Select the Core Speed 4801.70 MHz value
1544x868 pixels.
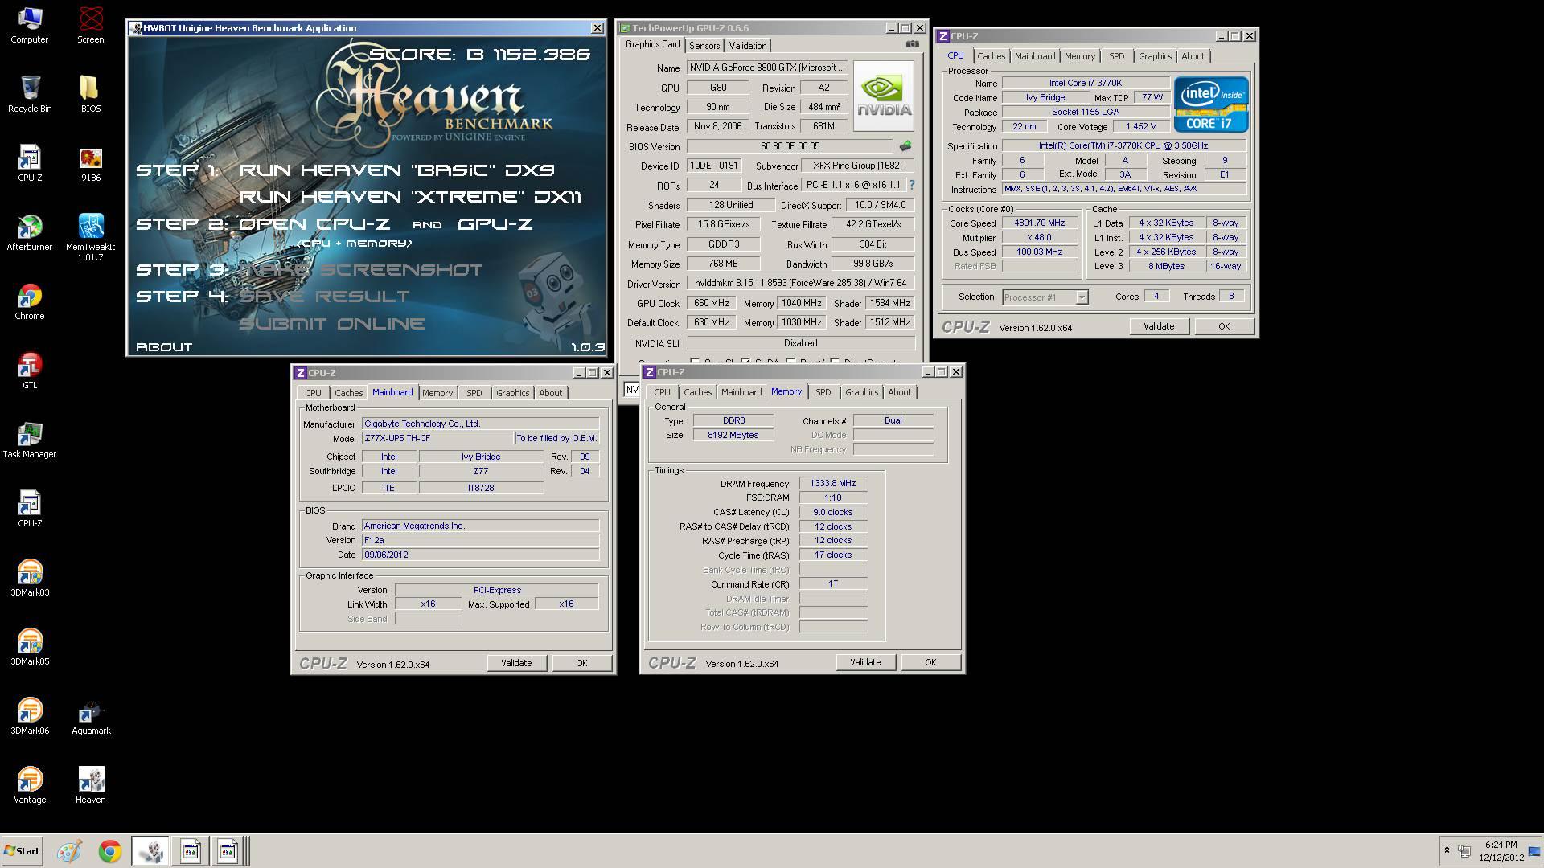1039,223
